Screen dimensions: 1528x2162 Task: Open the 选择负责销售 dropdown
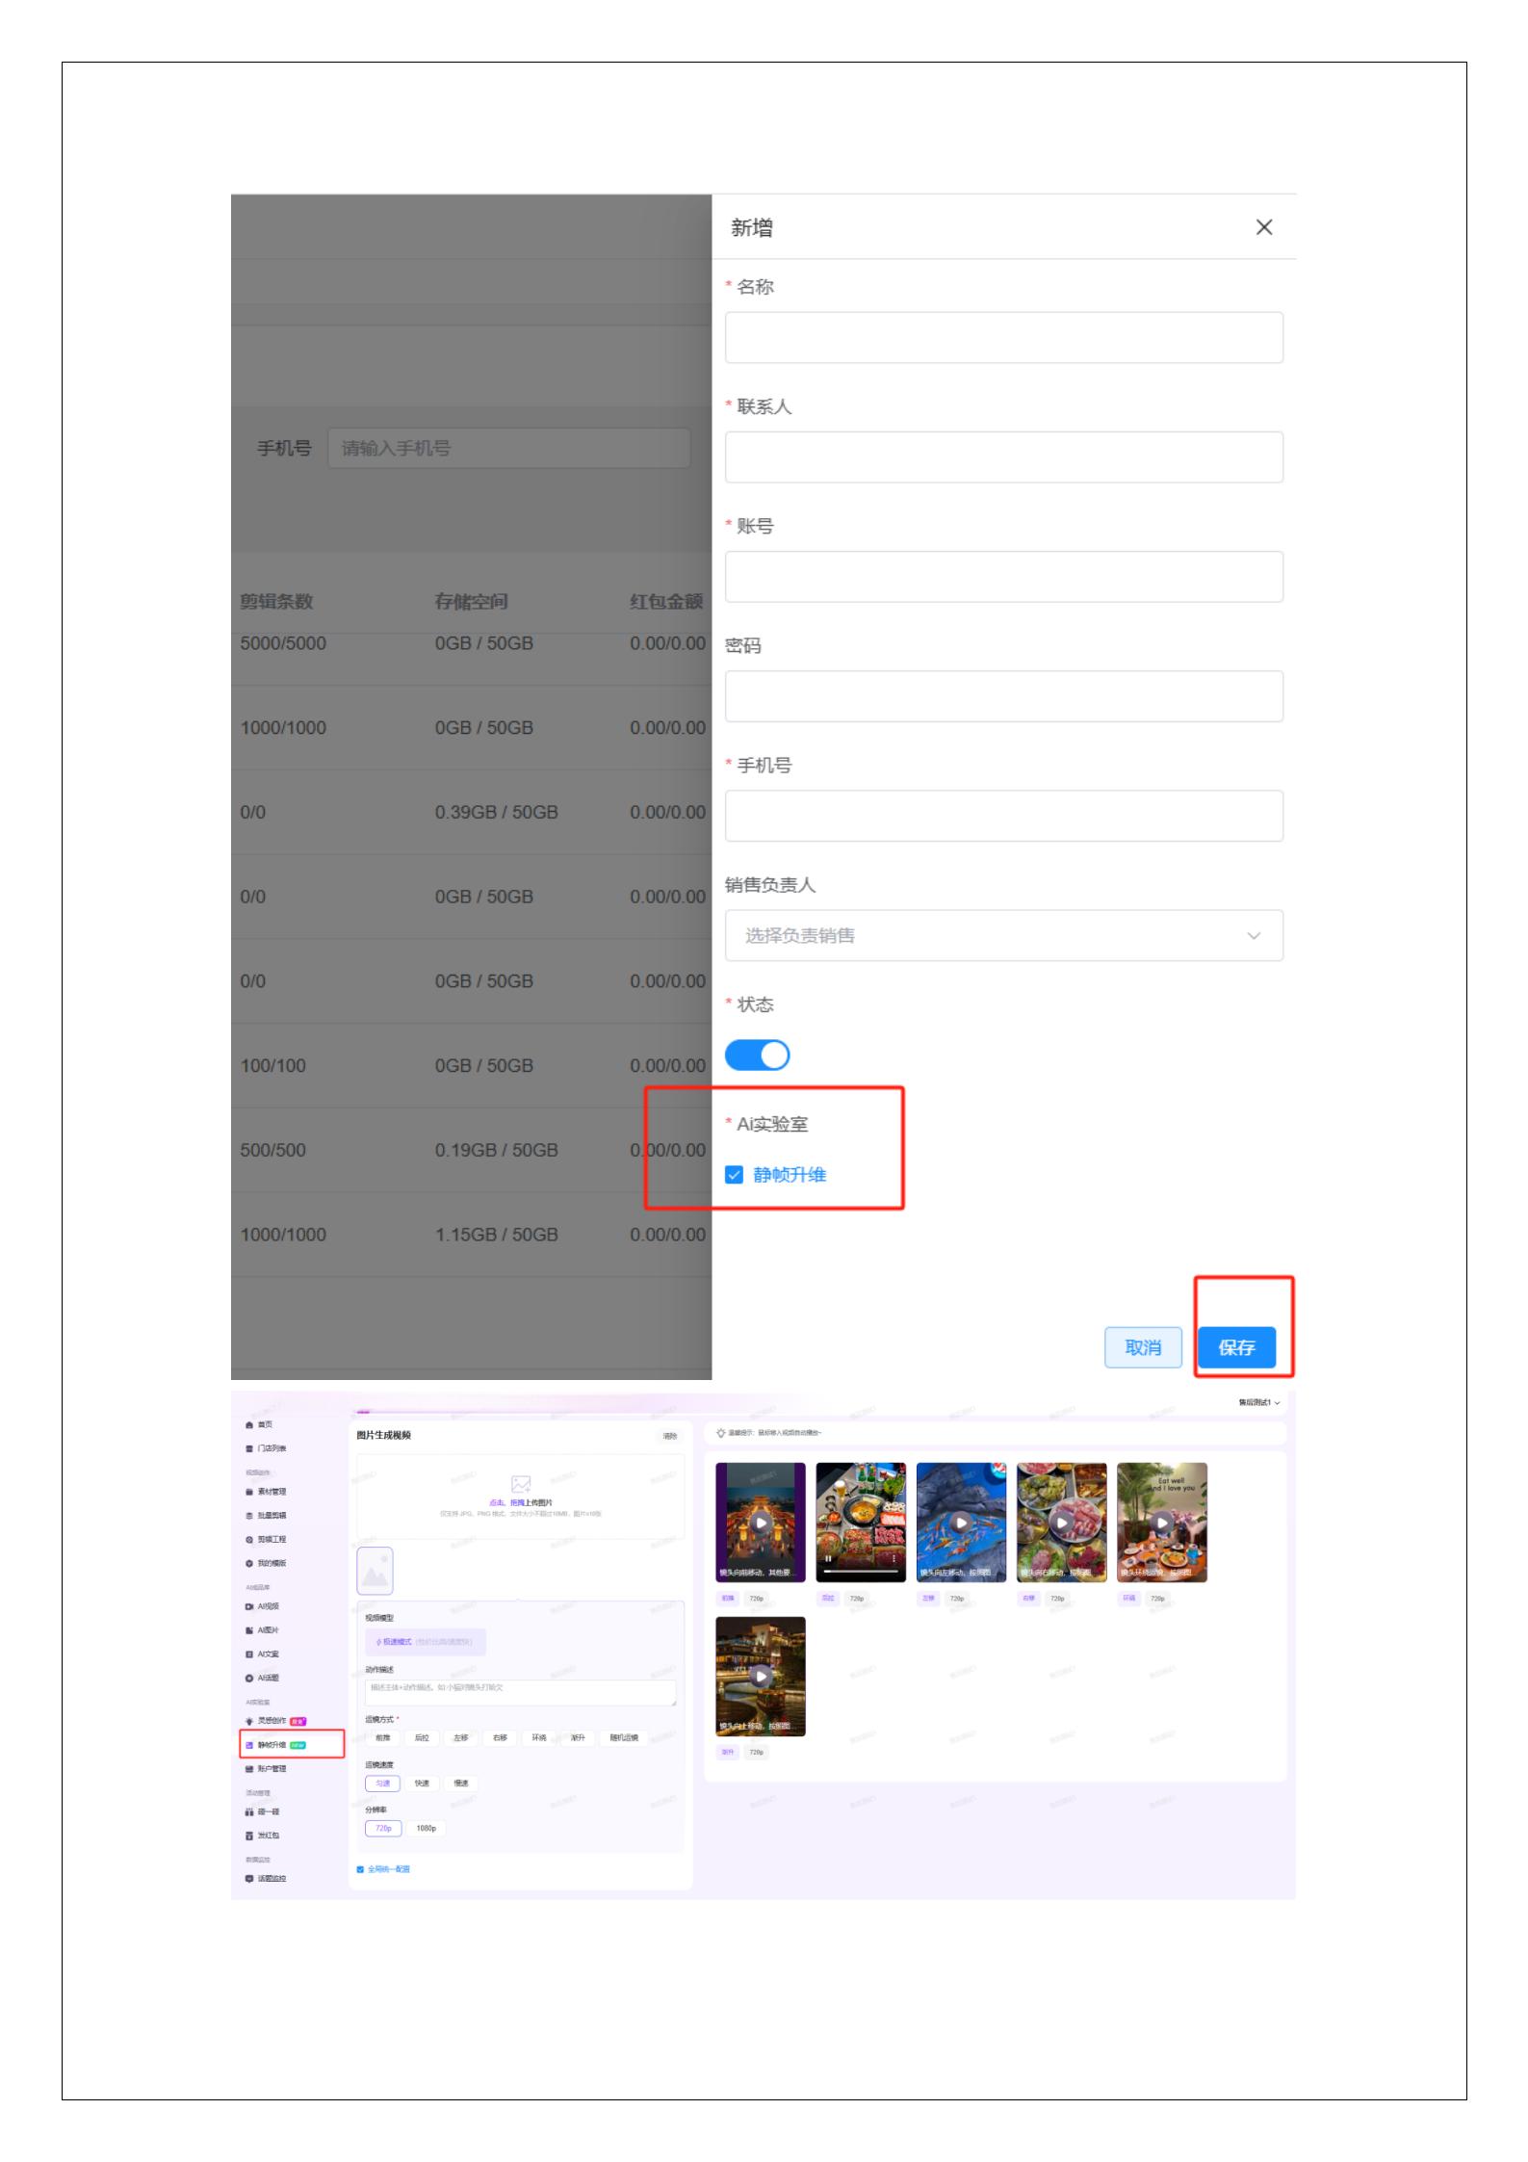pyautogui.click(x=1003, y=936)
